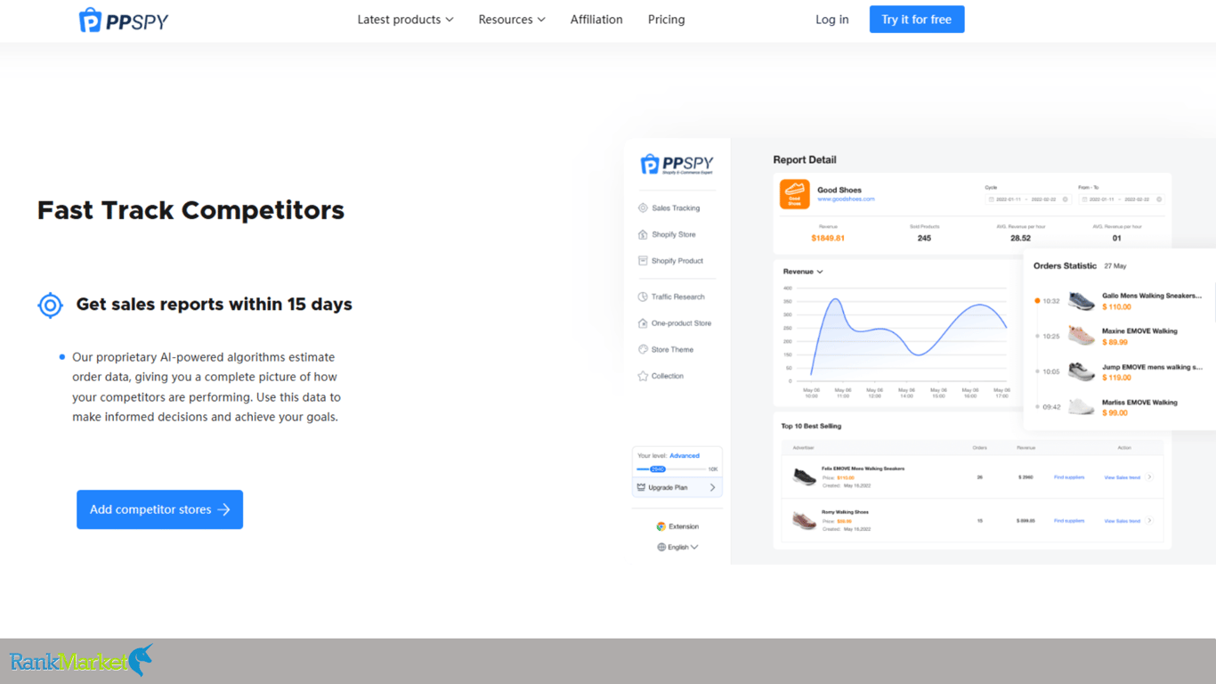Click Find suppliers for Romy Walking Shoes

pyautogui.click(x=1069, y=521)
